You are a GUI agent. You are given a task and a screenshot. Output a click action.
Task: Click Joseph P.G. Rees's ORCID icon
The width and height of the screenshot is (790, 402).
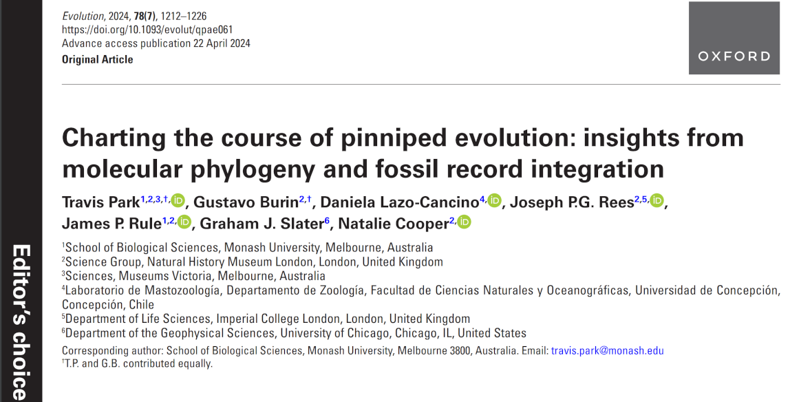656,200
